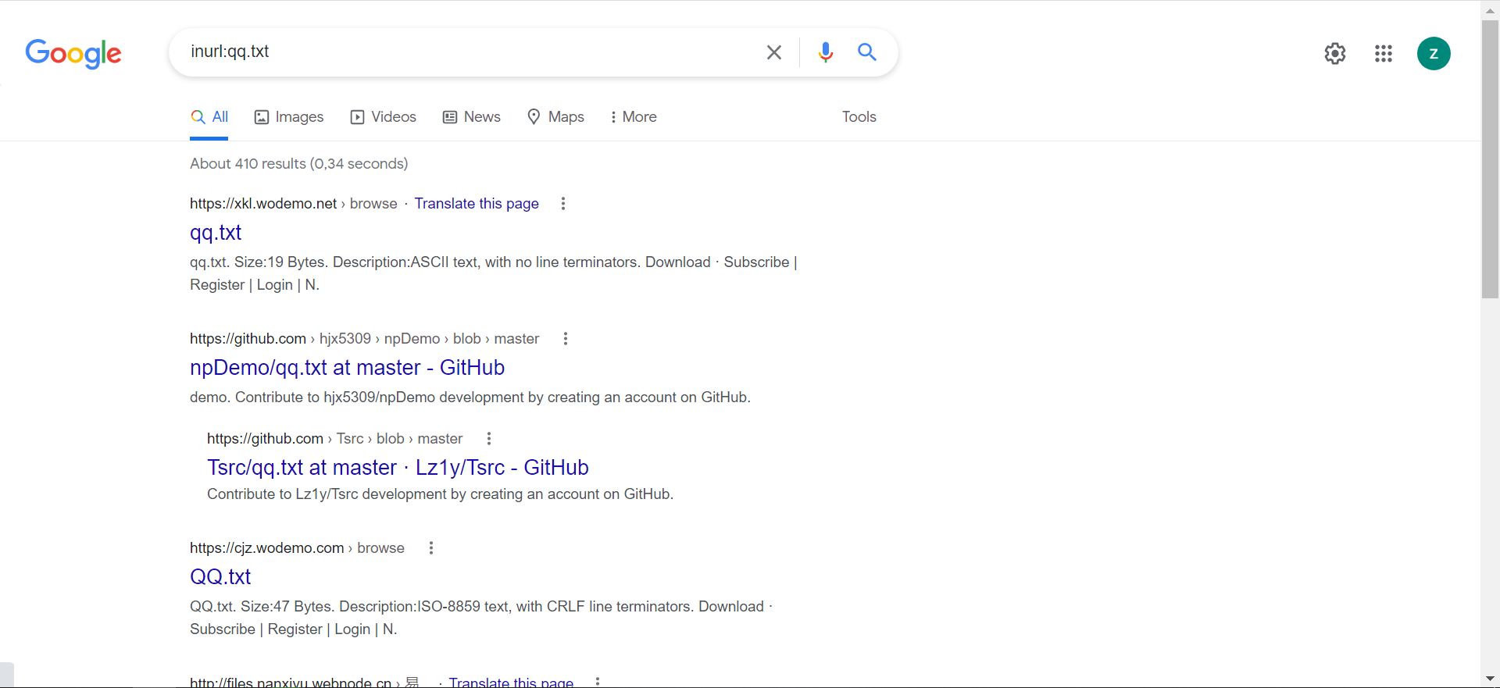
Task: Expand the More search categories menu
Action: coord(633,117)
